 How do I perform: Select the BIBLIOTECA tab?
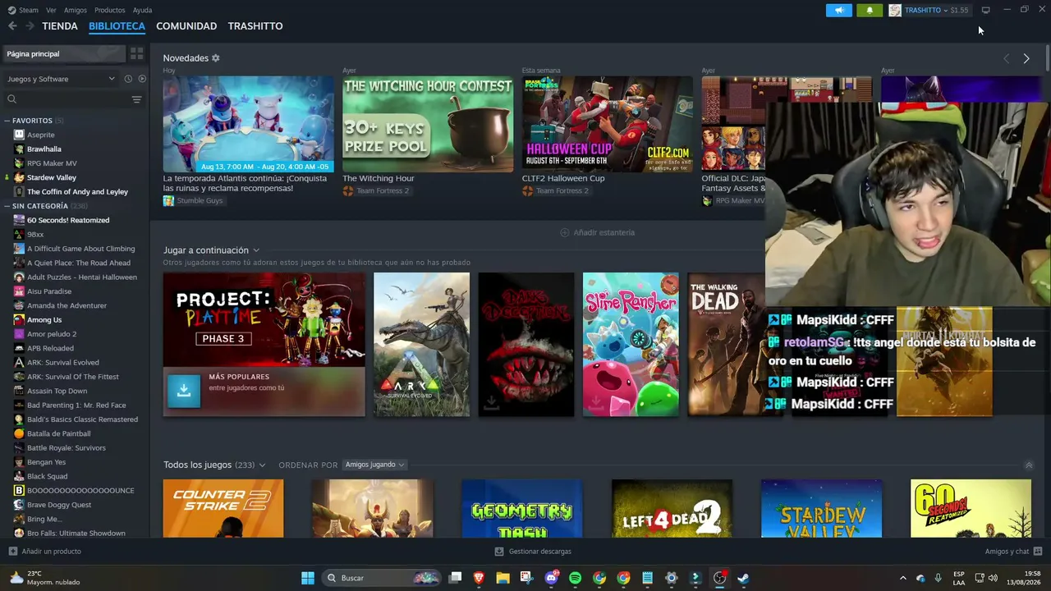click(x=117, y=26)
